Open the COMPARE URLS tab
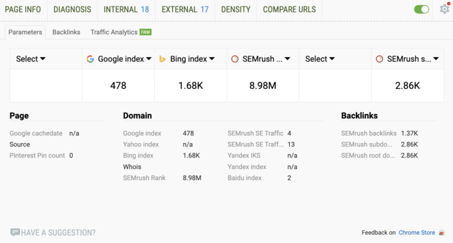Viewport: 453px width, 243px height. [x=289, y=10]
